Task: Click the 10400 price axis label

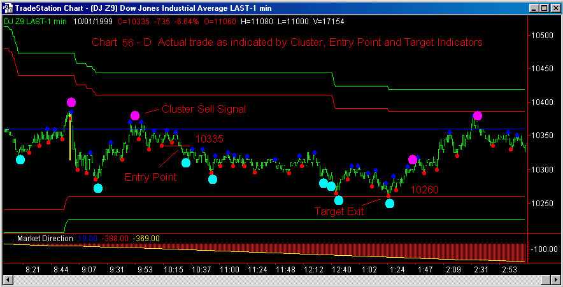Action: (543, 102)
